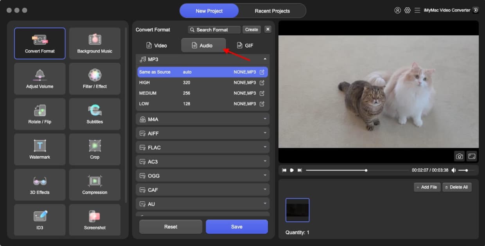Open the Crop tool
This screenshot has width=485, height=246.
tap(95, 149)
